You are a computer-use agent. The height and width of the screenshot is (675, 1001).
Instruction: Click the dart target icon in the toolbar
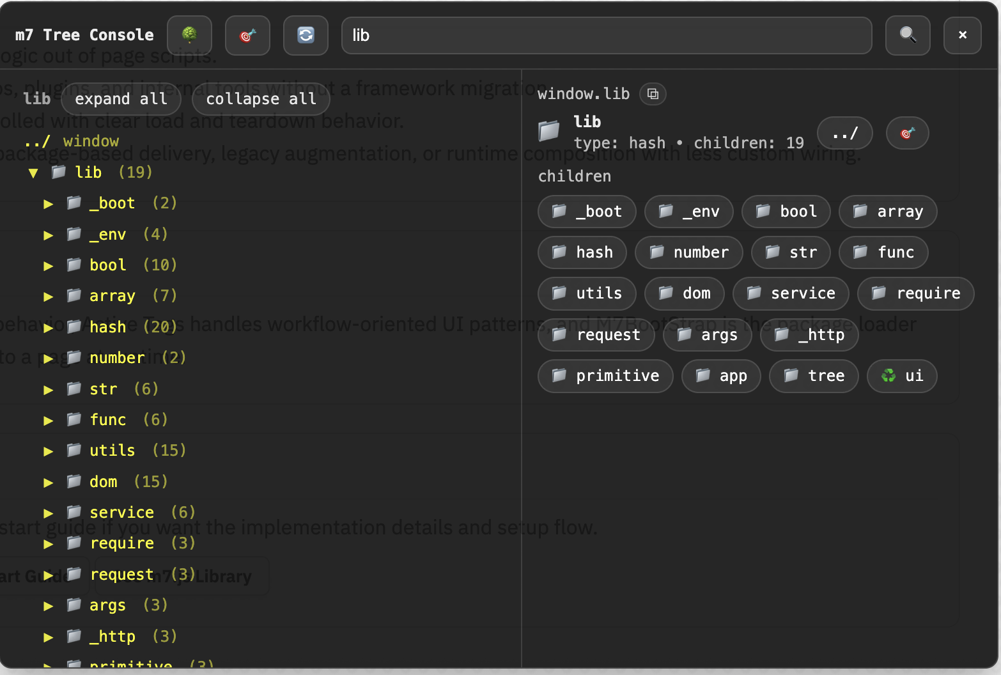[247, 35]
